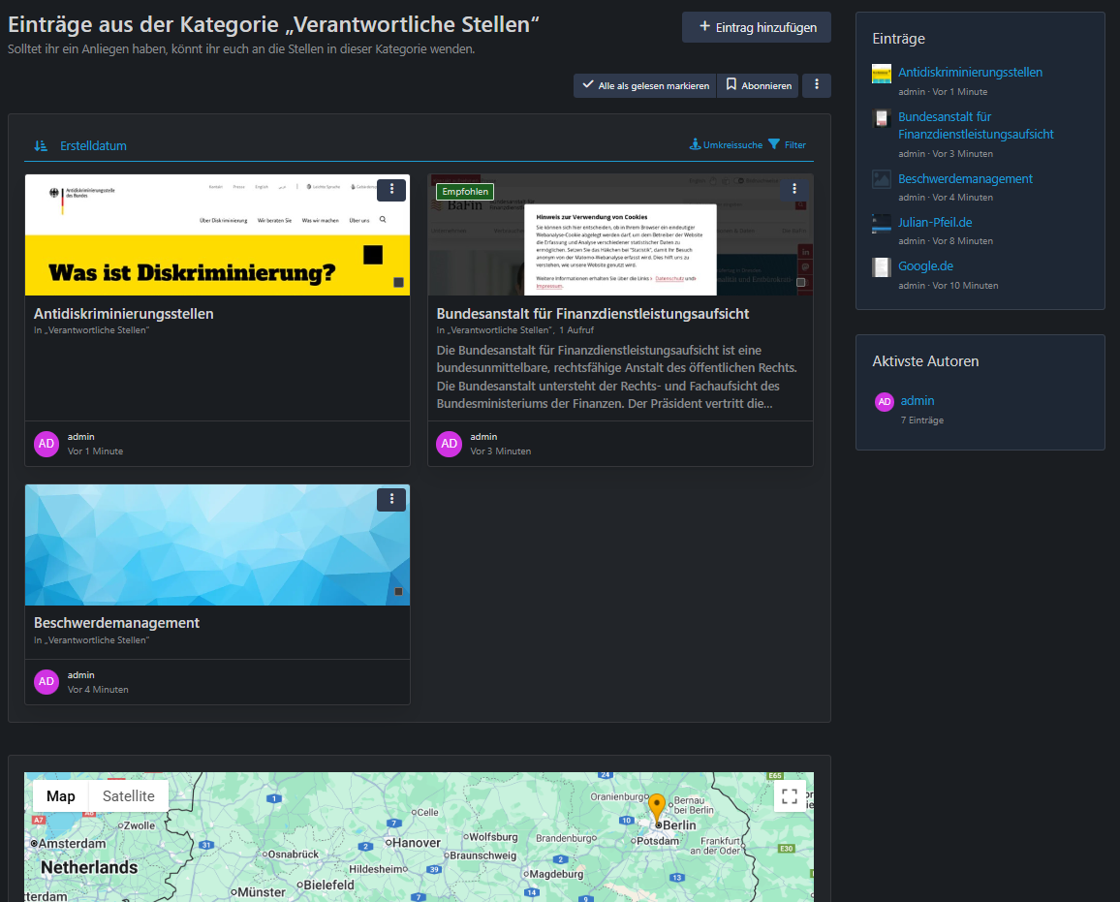This screenshot has width=1120, height=902.
Task: Tick the checkbox on Bundesanstalt card image
Action: coord(800,282)
